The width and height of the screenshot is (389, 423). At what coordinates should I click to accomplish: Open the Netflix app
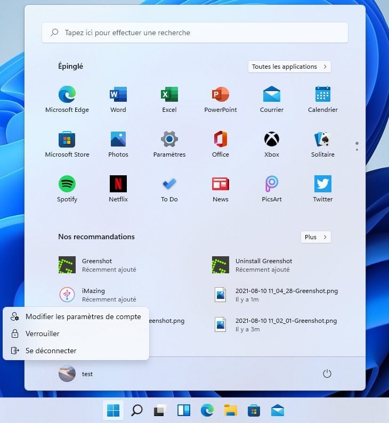pos(118,189)
